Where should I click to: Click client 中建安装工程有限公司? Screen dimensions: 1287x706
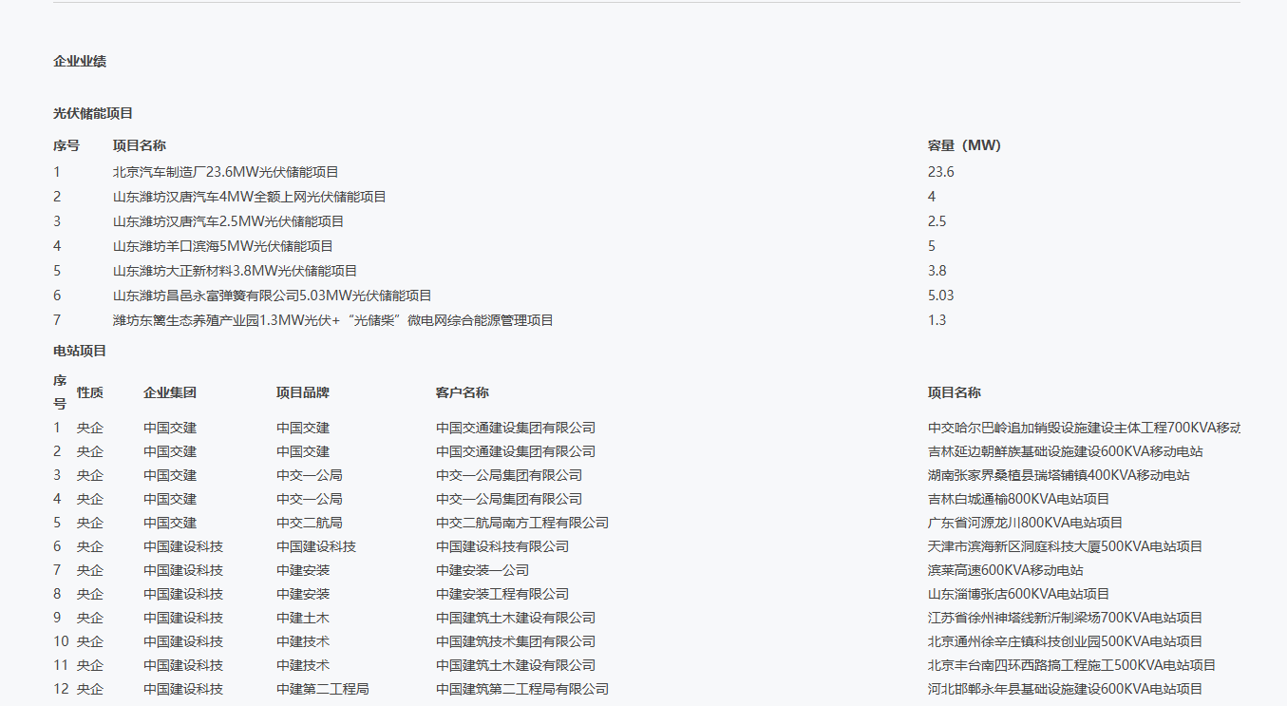click(x=502, y=594)
